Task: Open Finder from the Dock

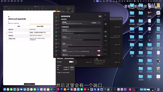Action: point(5,89)
